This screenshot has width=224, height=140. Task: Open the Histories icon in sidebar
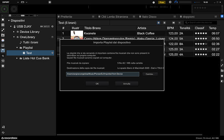(3, 61)
